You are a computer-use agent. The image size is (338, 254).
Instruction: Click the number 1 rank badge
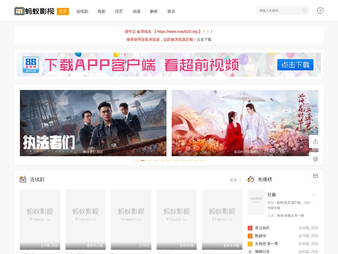(x=250, y=228)
